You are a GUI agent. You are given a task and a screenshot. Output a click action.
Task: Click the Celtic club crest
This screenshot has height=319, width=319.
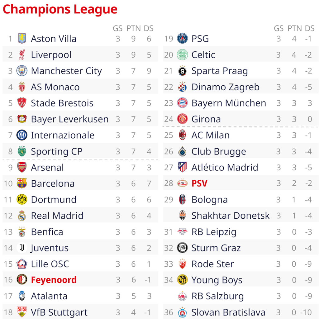tap(182, 55)
